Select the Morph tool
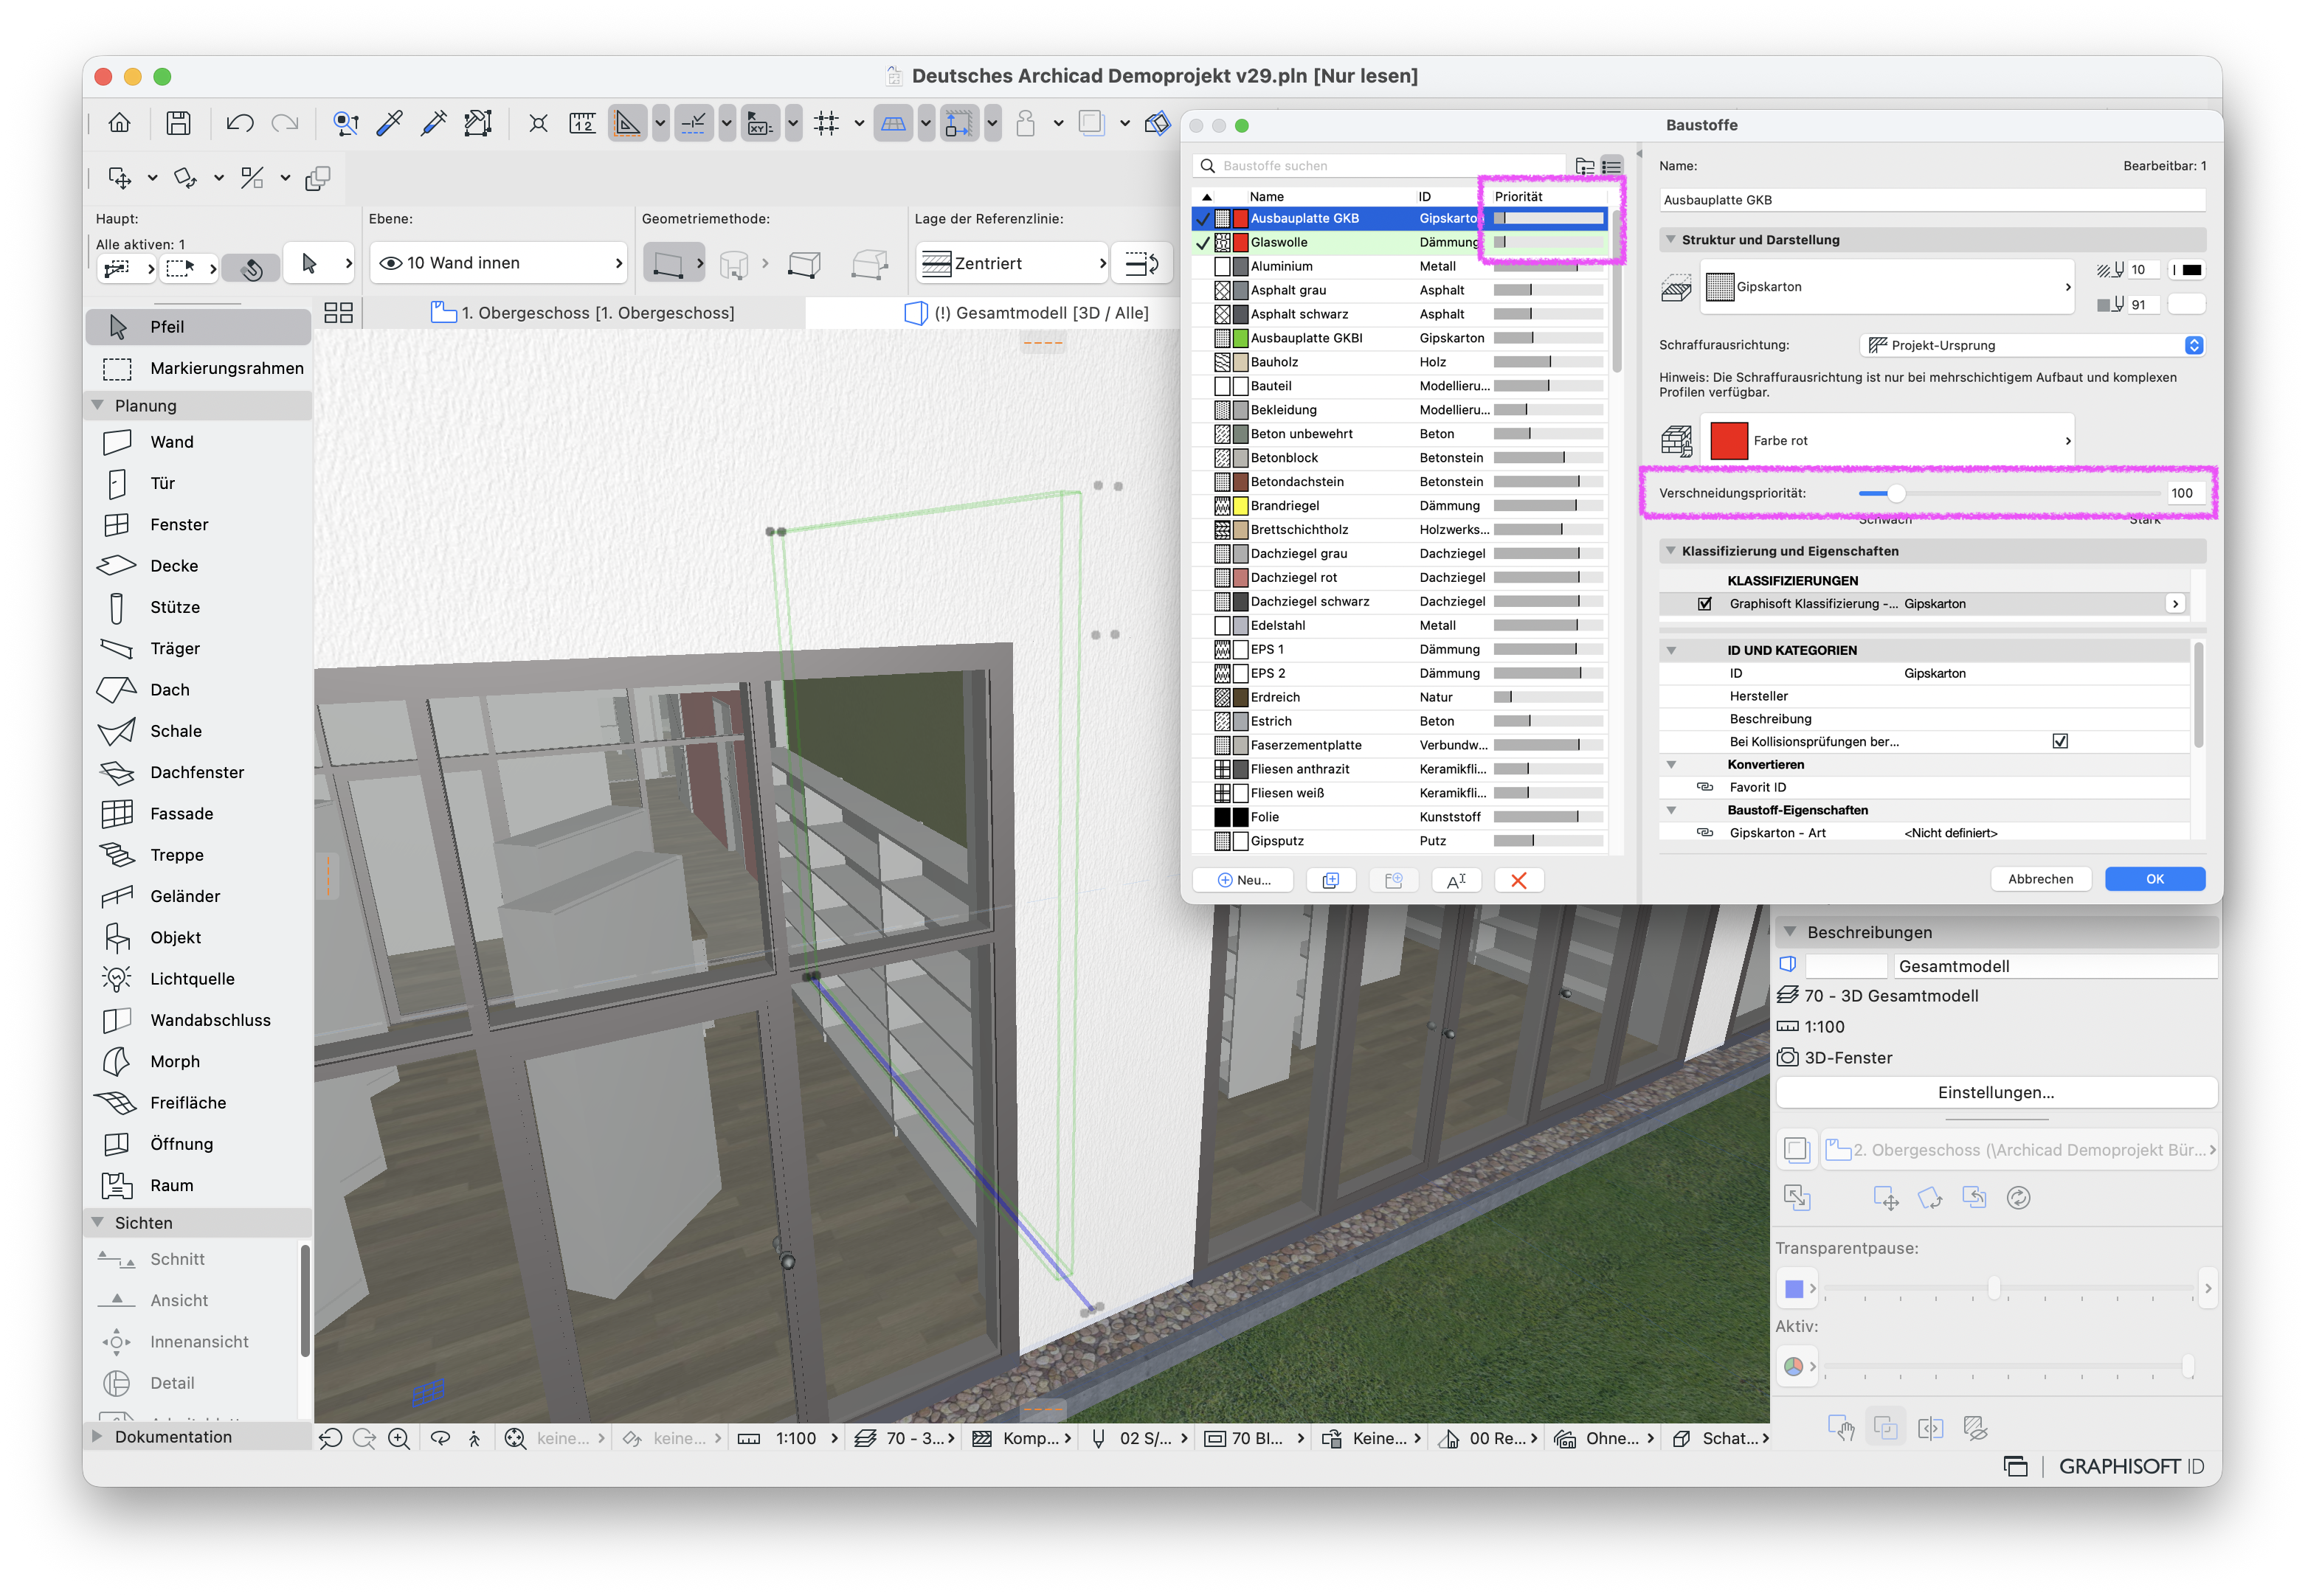Viewport: 2305px width, 1596px height. 198,1062
